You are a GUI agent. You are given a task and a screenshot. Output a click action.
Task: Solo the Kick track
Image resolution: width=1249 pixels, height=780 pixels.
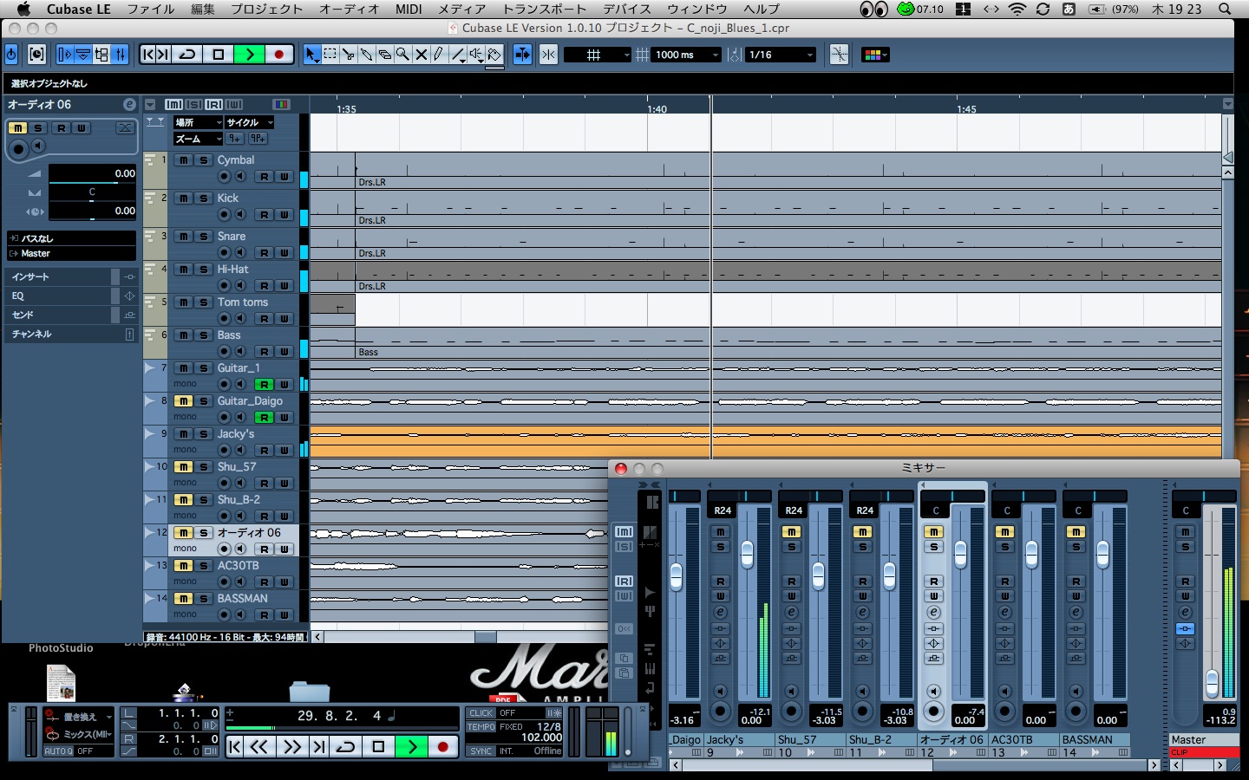click(204, 198)
